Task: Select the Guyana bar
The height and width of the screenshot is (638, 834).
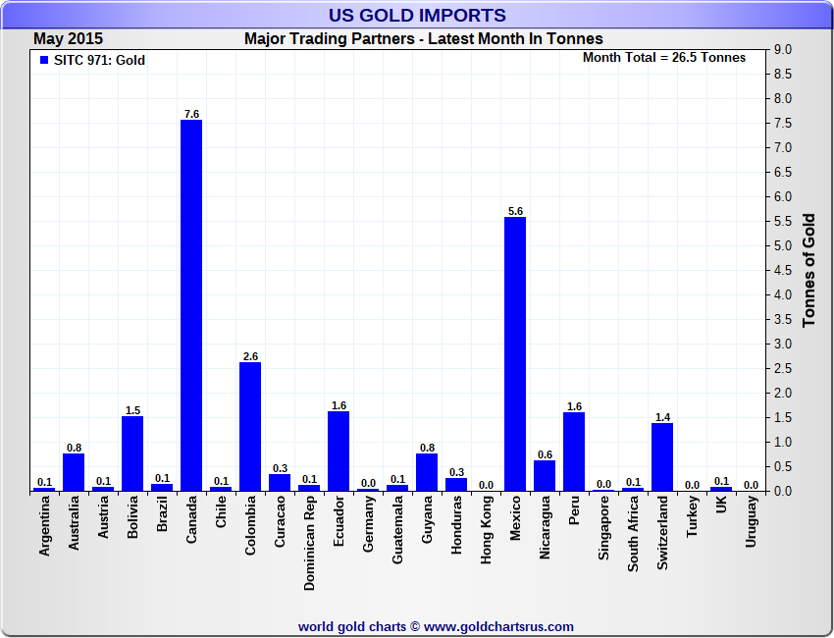Action: click(427, 472)
